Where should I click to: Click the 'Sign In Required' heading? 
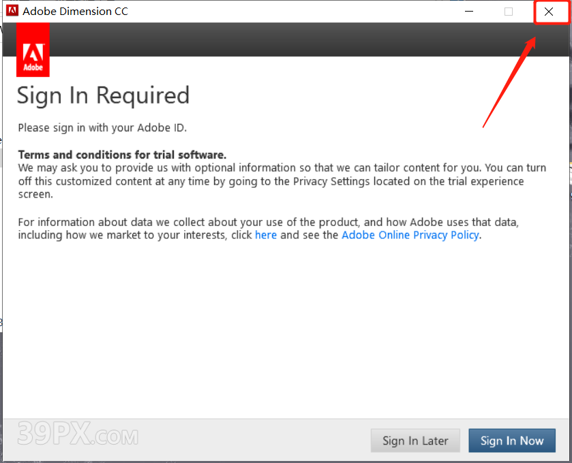point(103,96)
